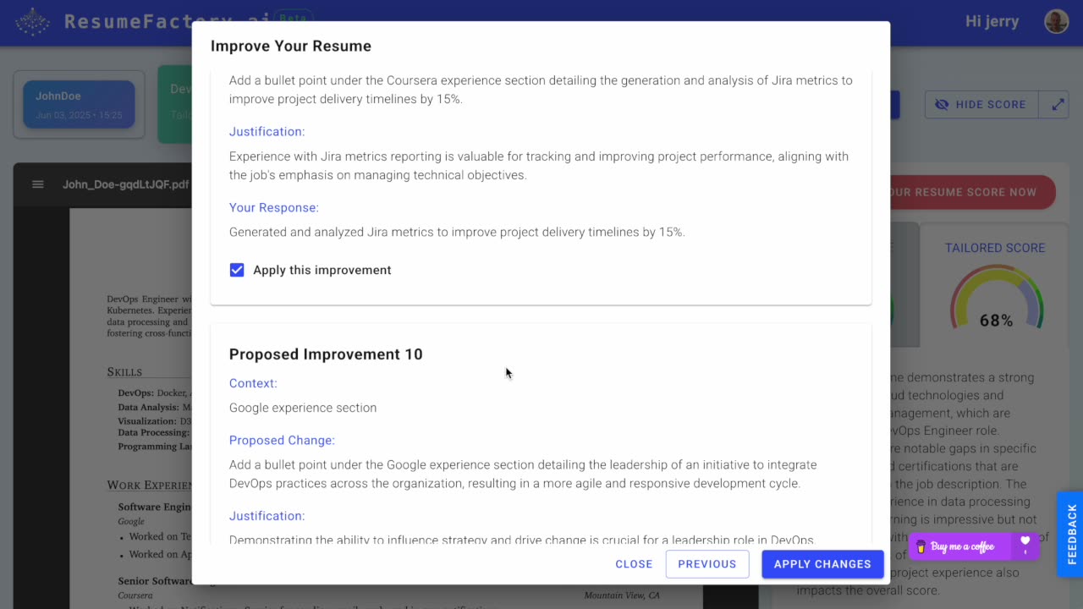Open the PDF viewer hamburger menu
This screenshot has width=1083, height=609.
pos(37,184)
